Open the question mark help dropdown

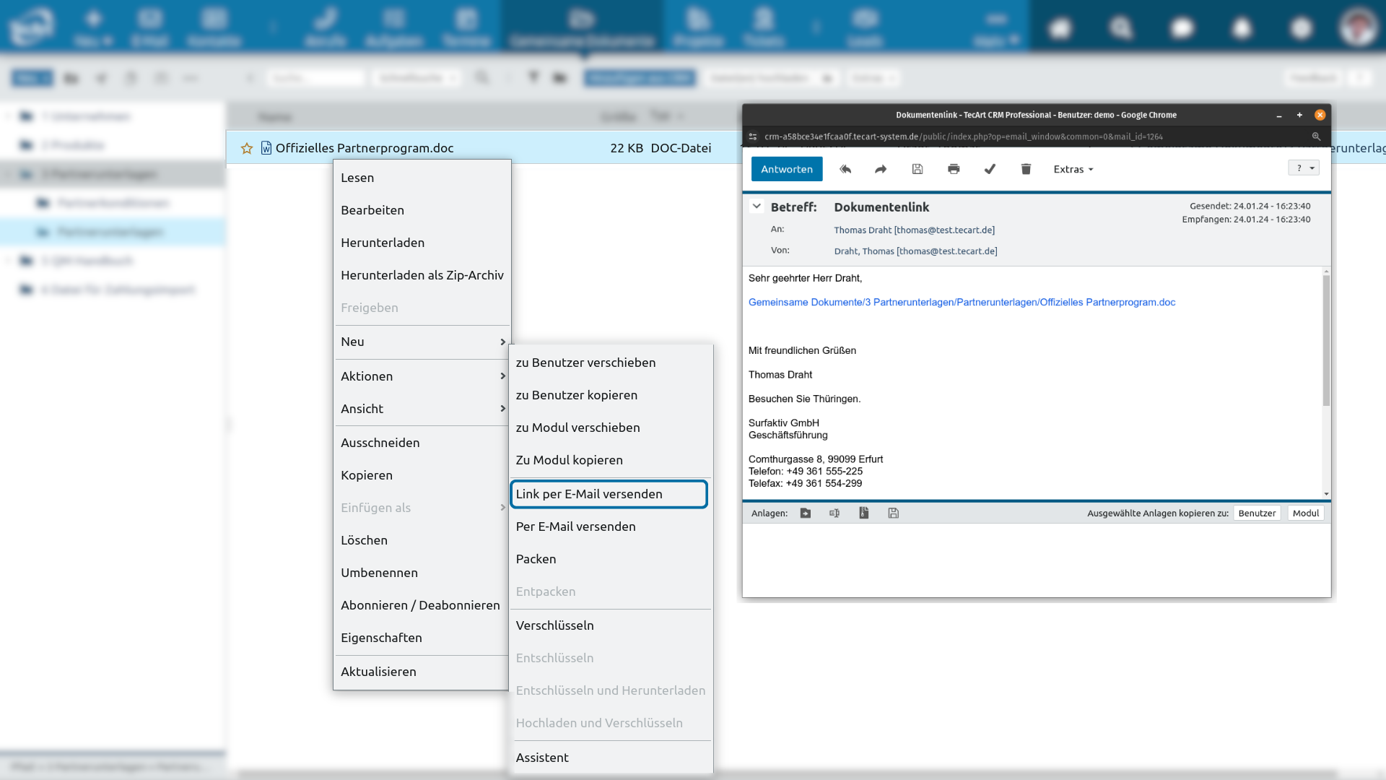click(1304, 168)
